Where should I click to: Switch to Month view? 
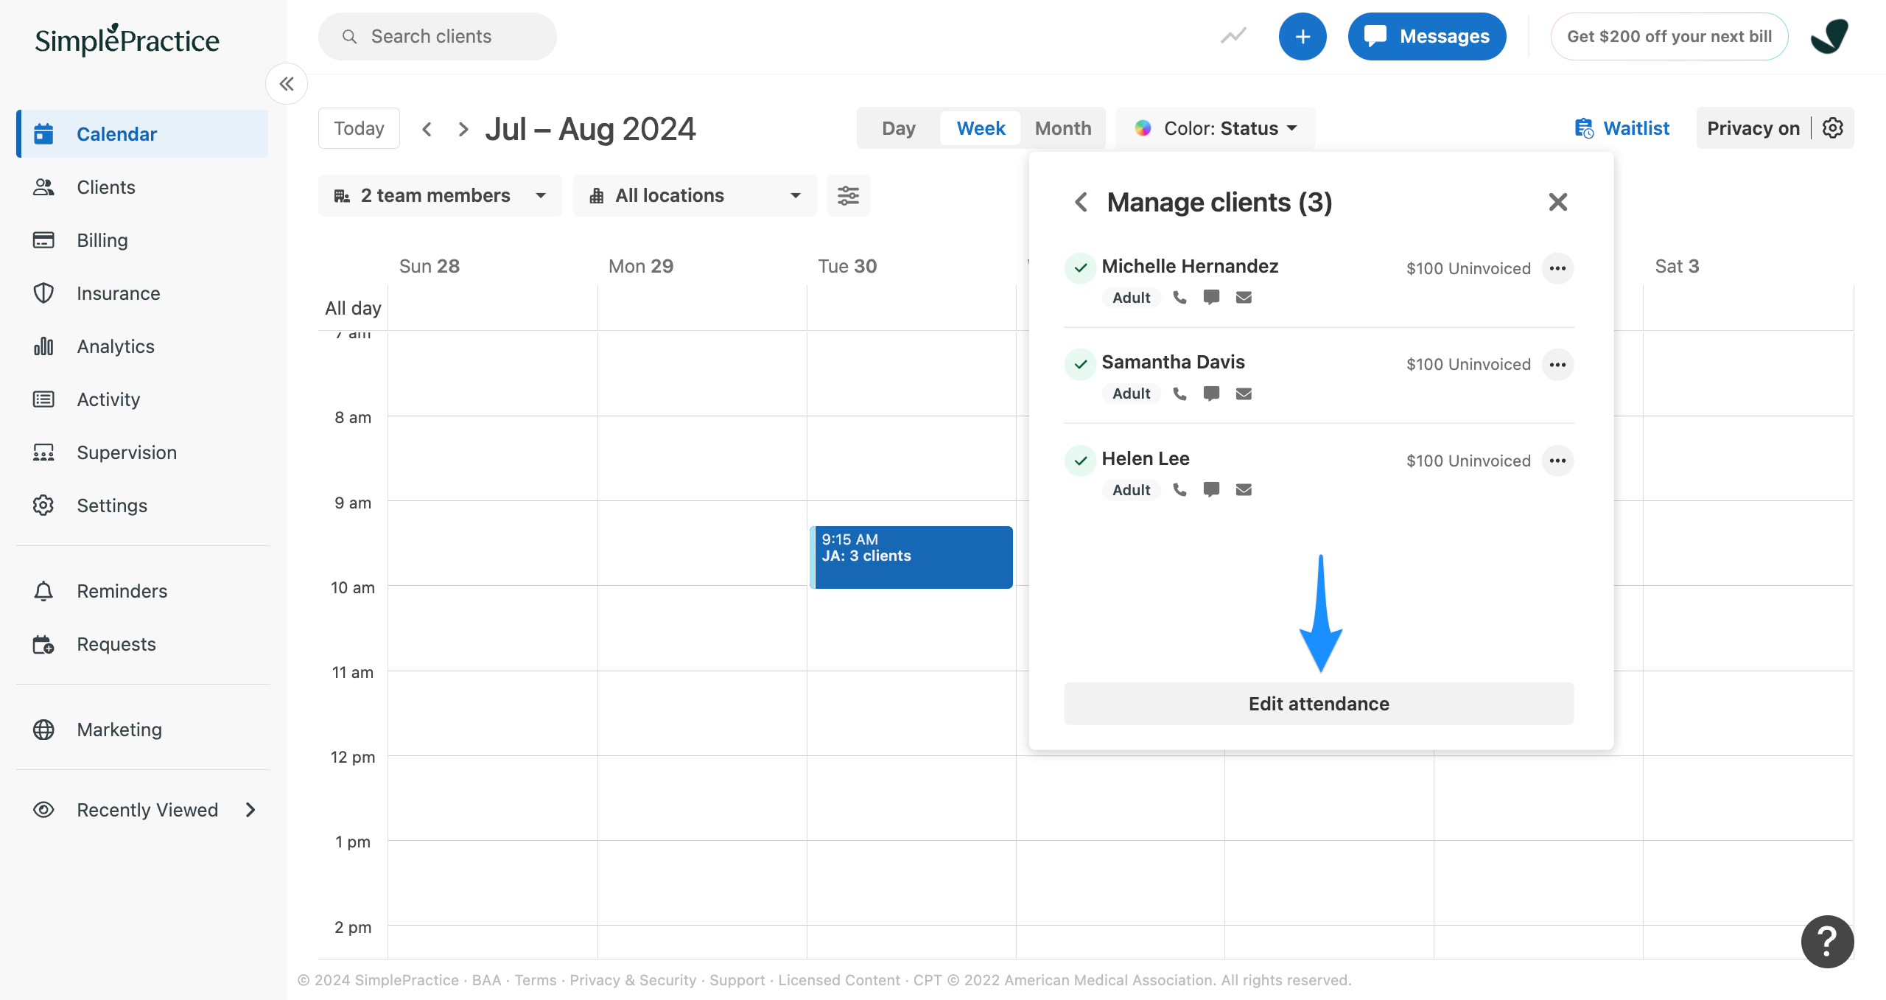click(x=1063, y=128)
